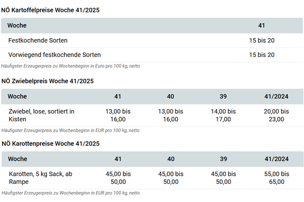Click the carrot price 55,00 bis 65,00
Viewport: 304px width, 202px height.
tap(276, 177)
